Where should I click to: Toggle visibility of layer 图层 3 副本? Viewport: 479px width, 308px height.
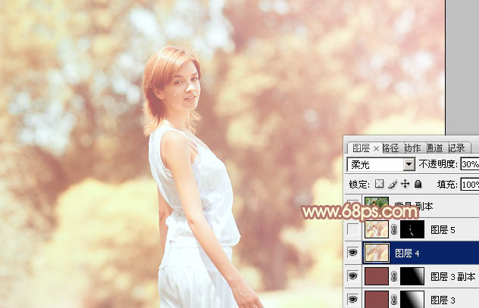point(353,276)
